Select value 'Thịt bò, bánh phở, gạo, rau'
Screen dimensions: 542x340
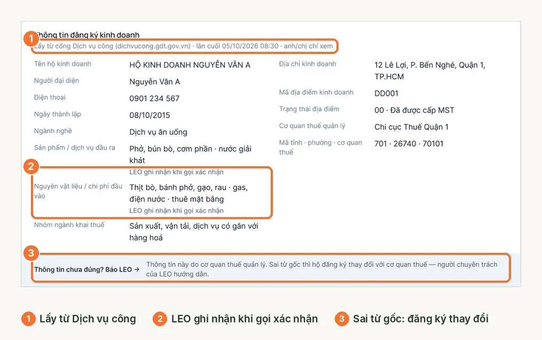click(x=178, y=188)
